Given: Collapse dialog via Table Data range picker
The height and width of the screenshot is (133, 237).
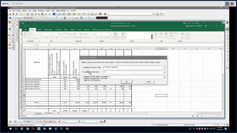Looking at the screenshot, I should pos(164,72).
